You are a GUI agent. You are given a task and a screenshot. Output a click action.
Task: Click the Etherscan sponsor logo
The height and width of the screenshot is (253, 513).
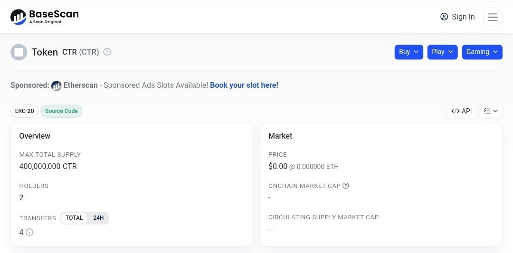(x=57, y=85)
